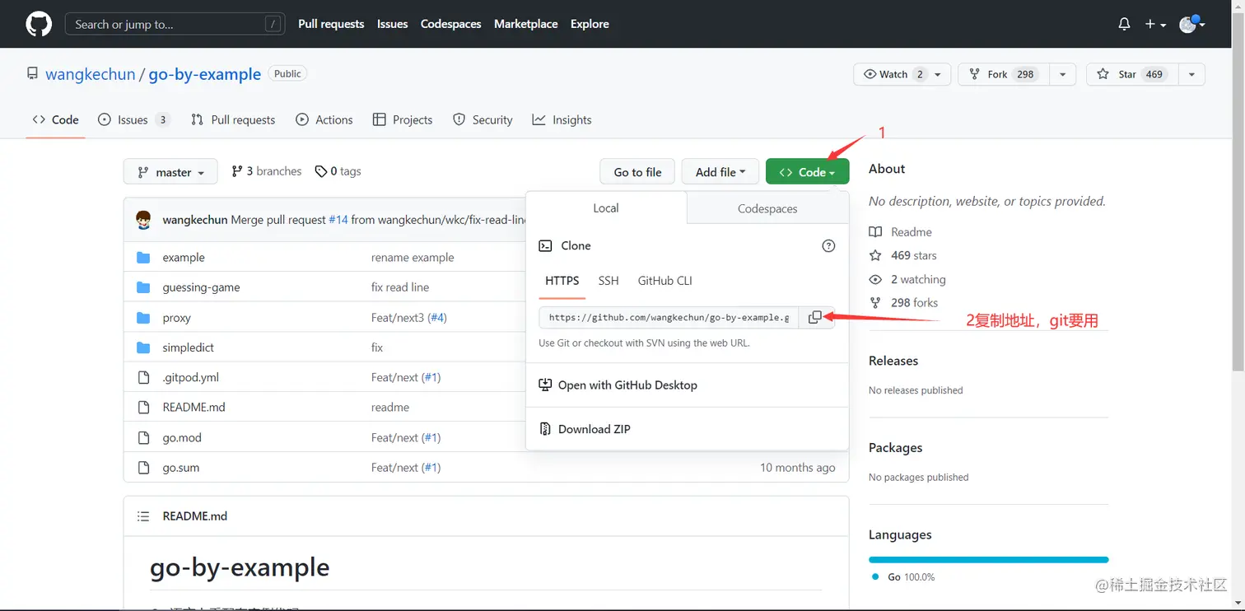Click the Go language bar
This screenshot has width=1245, height=611.
988,560
